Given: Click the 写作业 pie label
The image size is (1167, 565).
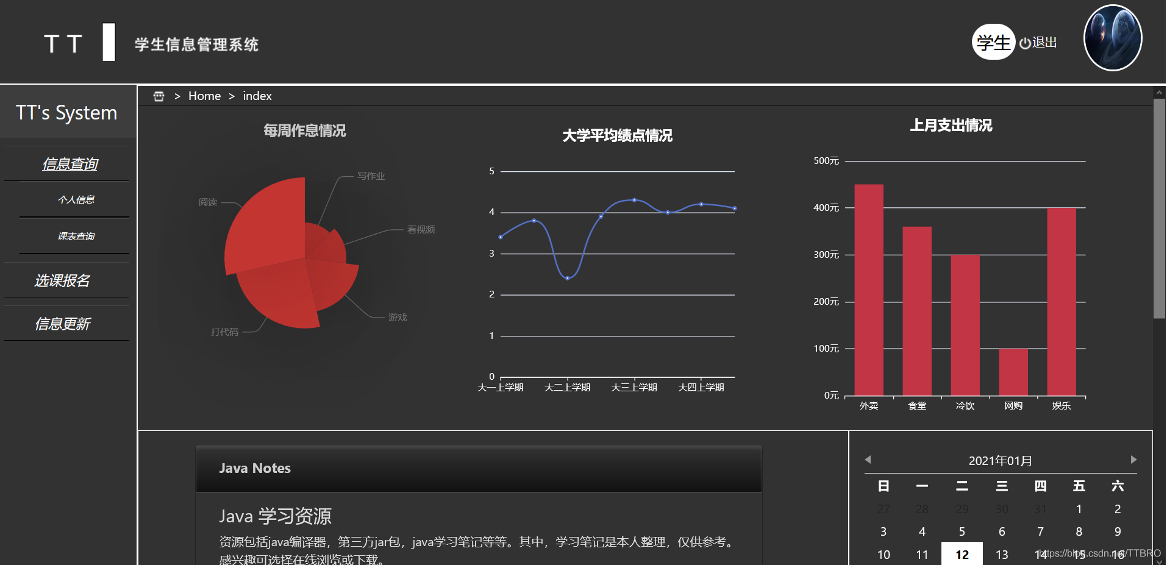Looking at the screenshot, I should point(371,176).
